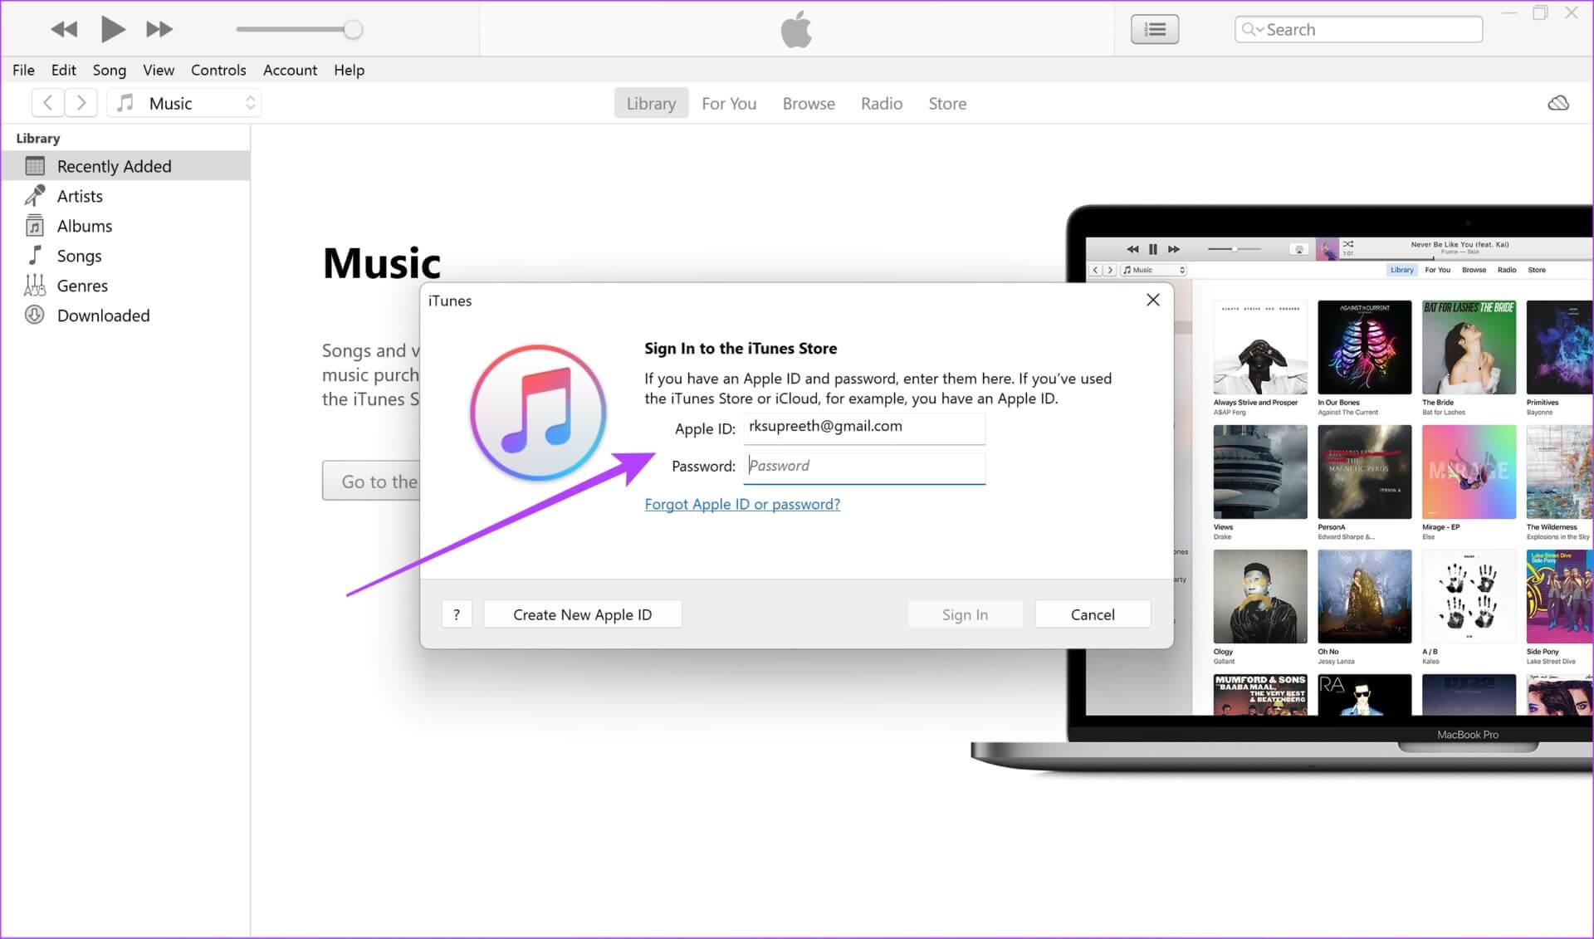Open the Browse tab

point(809,103)
